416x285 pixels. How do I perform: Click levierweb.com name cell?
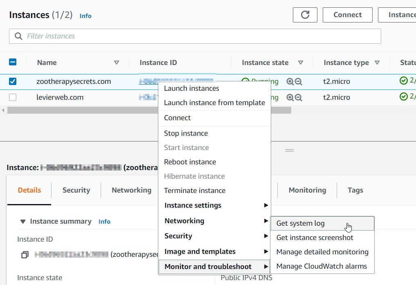pos(60,98)
